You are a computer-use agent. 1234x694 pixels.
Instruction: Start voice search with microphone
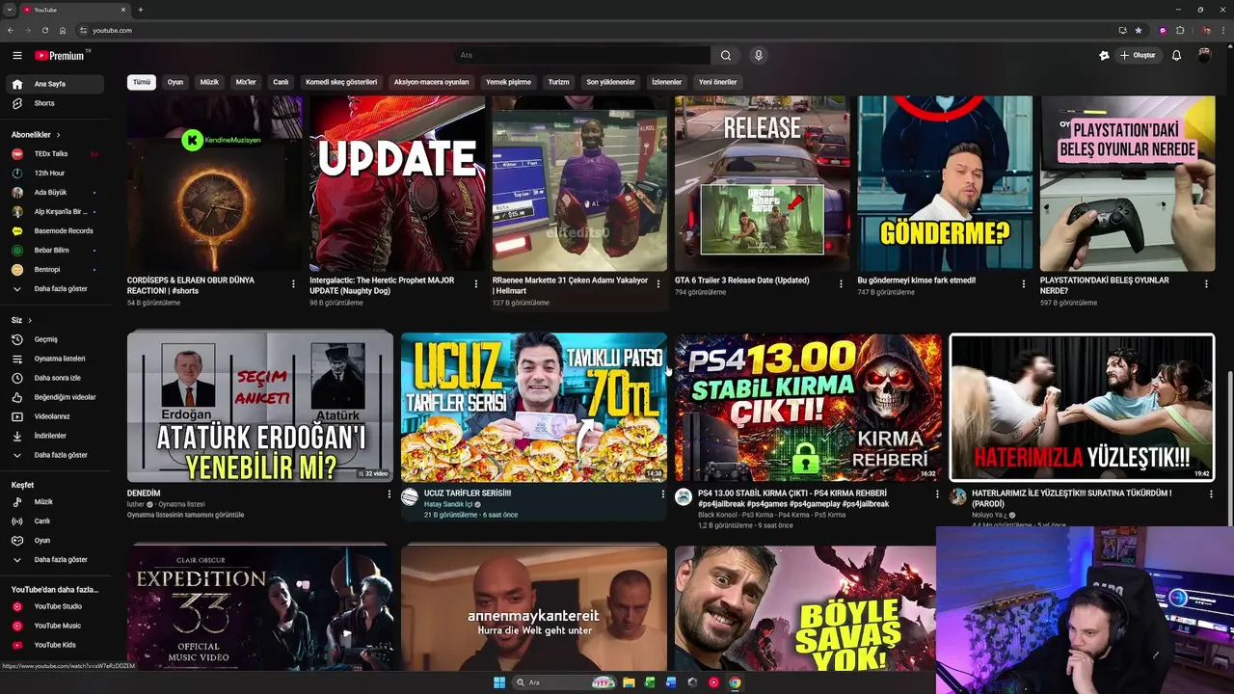pos(759,56)
